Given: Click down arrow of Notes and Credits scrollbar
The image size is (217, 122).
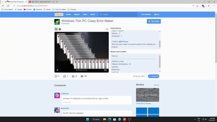Looking at the screenshot, I should tap(160, 72).
